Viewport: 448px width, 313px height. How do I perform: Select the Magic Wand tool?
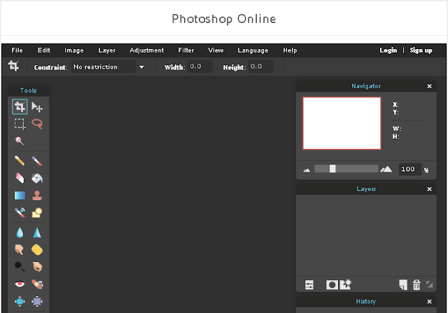pyautogui.click(x=20, y=141)
